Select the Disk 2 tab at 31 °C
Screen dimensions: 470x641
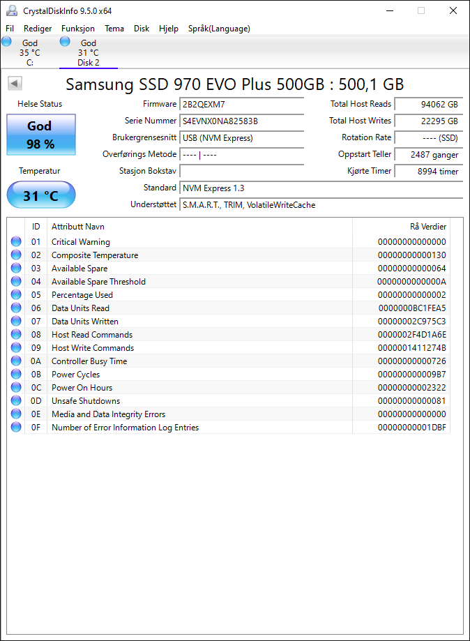89,52
